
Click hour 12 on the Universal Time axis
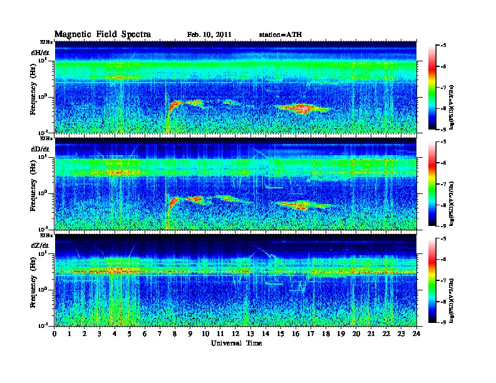click(235, 334)
